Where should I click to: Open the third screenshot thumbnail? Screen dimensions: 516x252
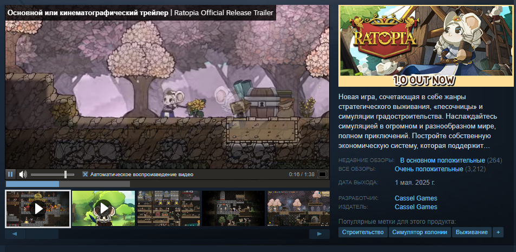point(168,208)
